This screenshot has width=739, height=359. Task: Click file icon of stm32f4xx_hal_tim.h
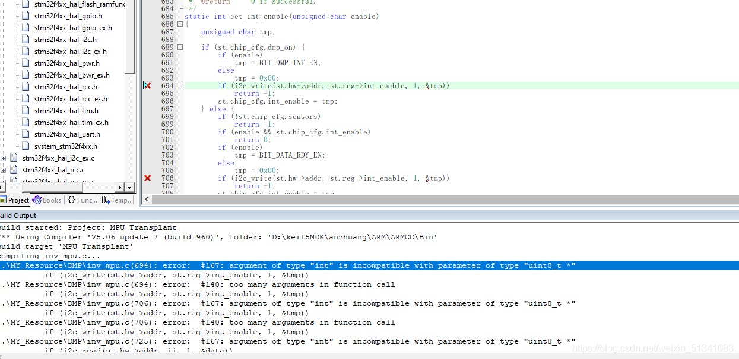tap(26, 111)
